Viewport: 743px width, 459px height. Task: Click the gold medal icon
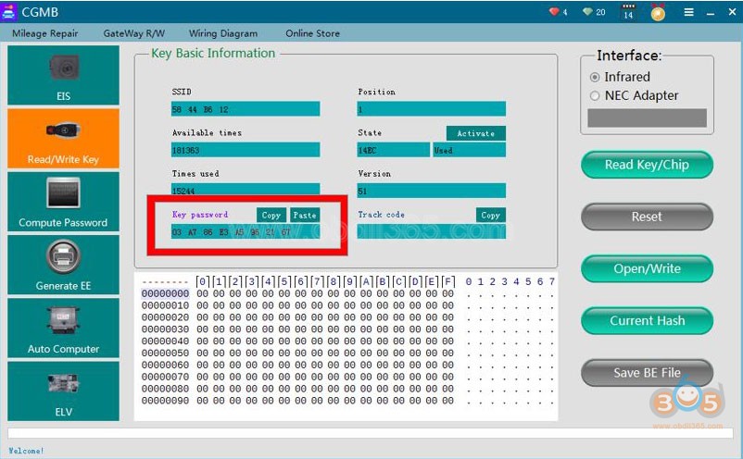coord(658,12)
